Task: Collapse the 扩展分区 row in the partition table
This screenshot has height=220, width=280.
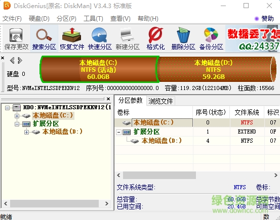Action: point(118,132)
